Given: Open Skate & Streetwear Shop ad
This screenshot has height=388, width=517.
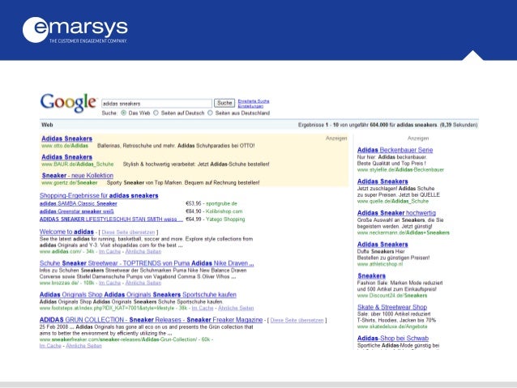Looking at the screenshot, I should coord(392,307).
